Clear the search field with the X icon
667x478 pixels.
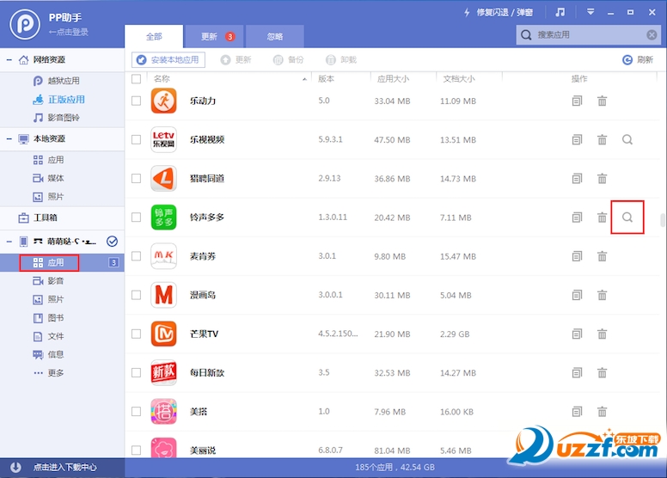652,35
